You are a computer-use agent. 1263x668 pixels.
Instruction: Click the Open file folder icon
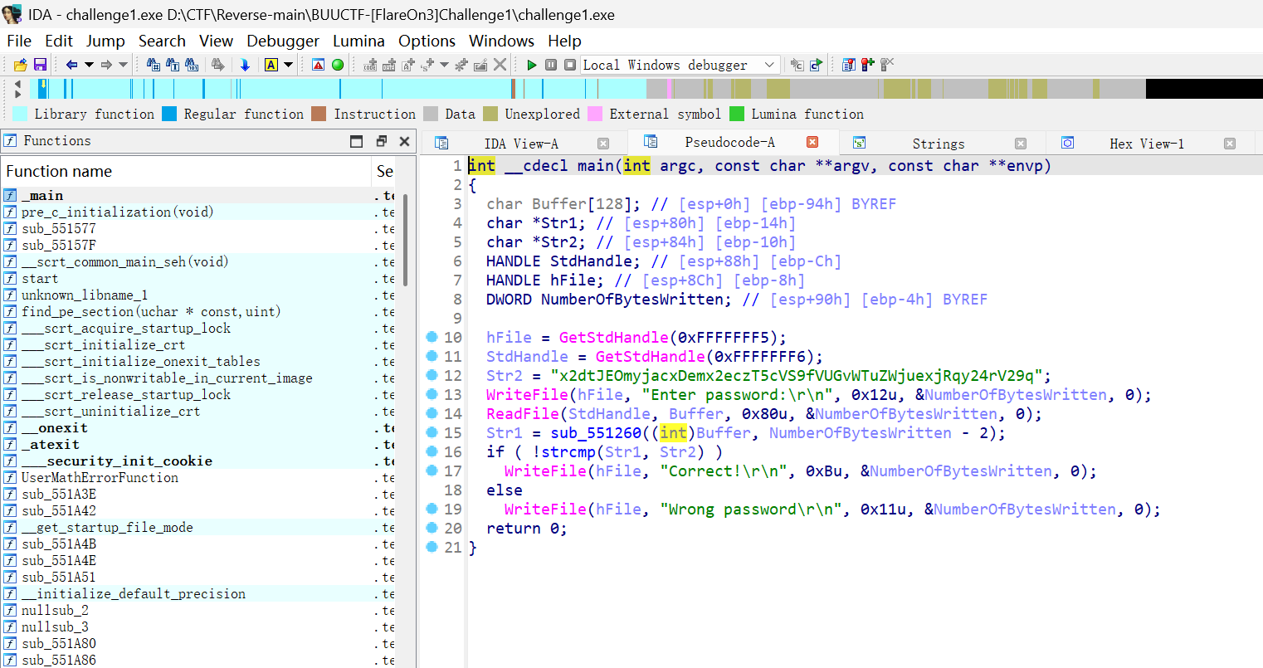[x=21, y=65]
